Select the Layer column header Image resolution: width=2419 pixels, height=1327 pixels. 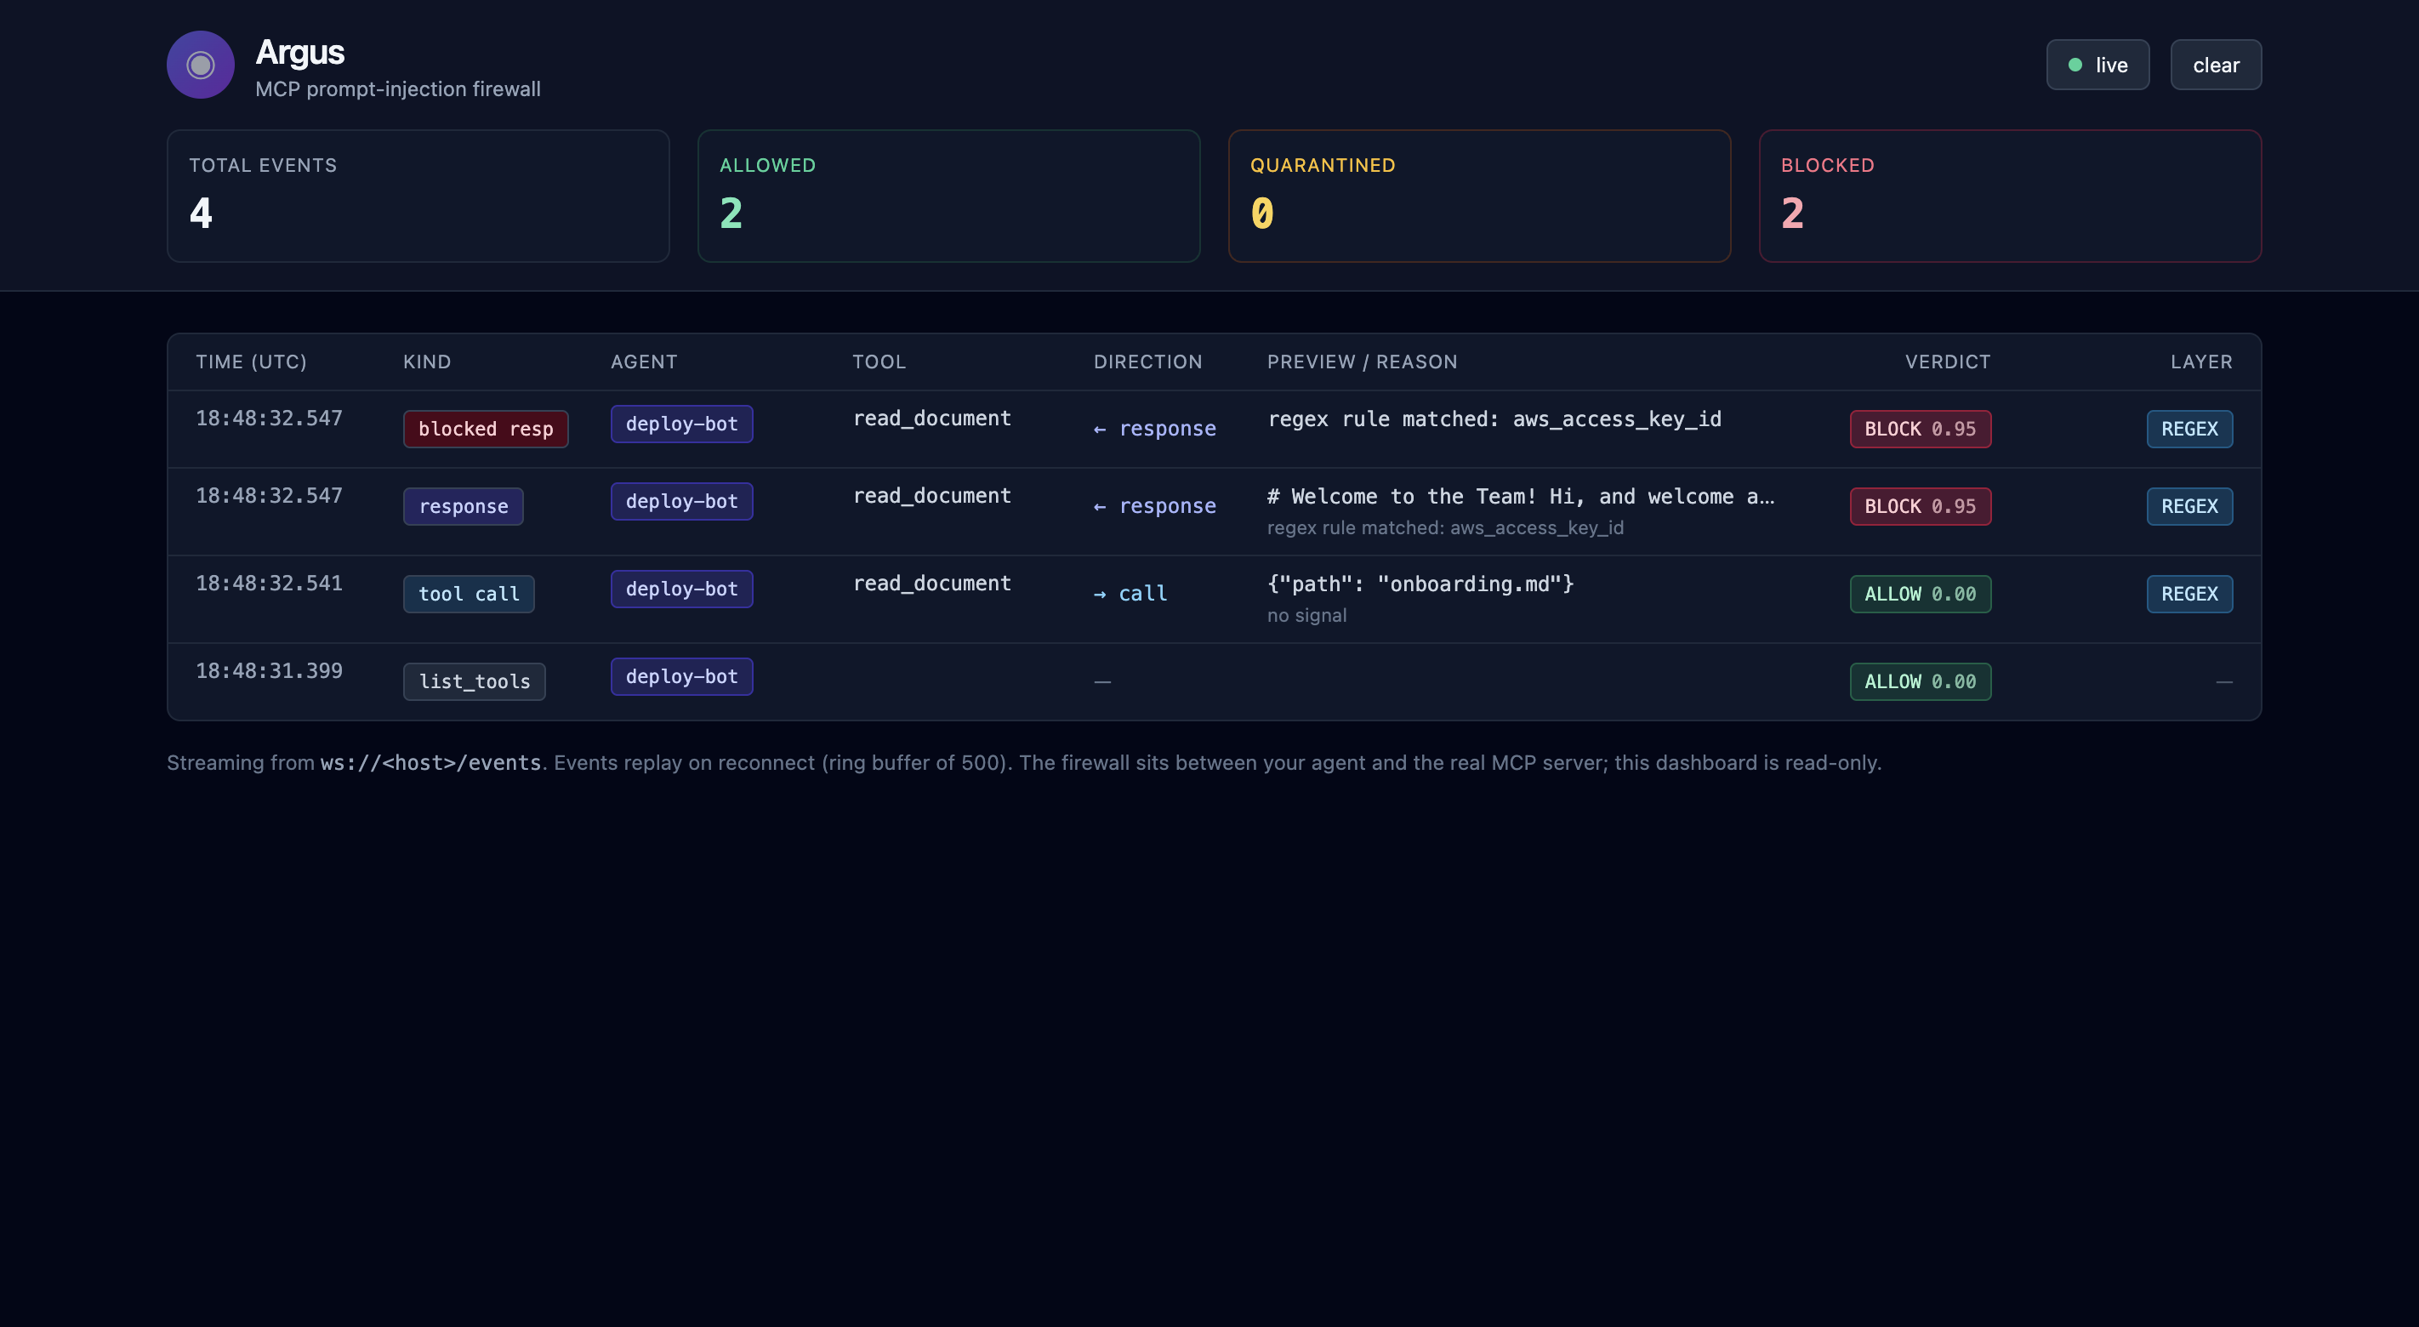click(x=2201, y=362)
